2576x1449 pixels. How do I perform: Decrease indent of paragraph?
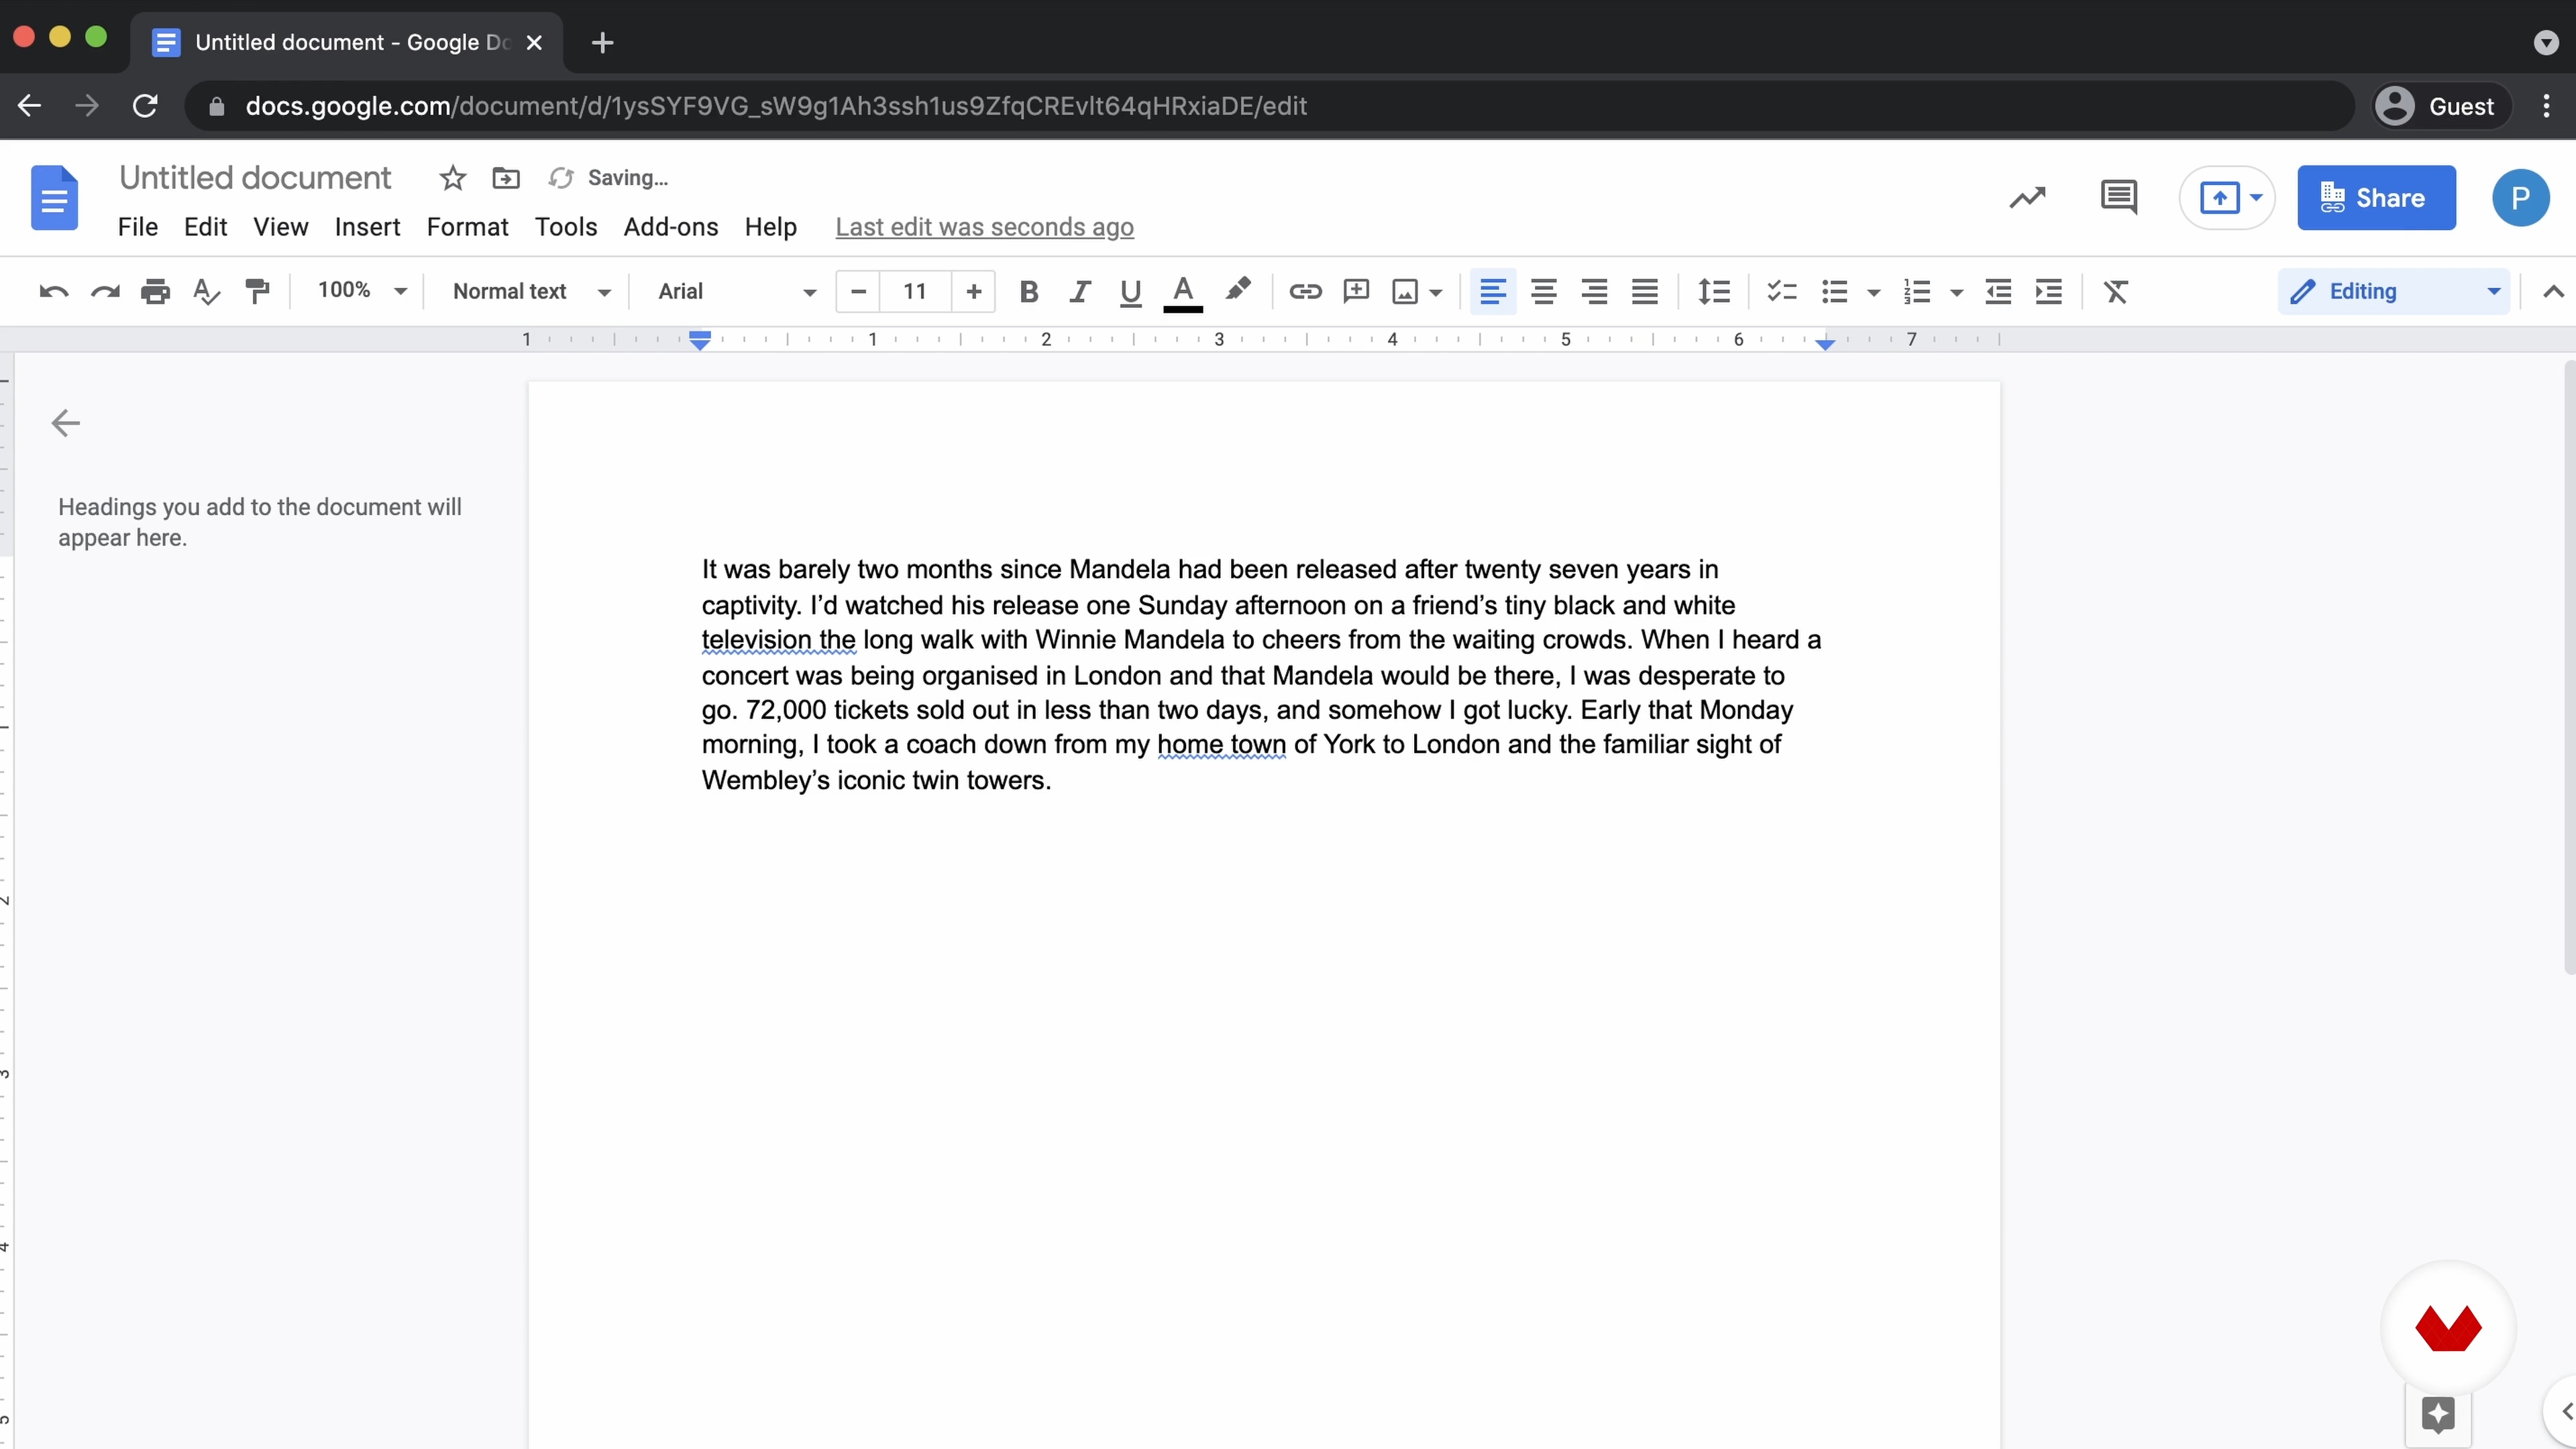pos(1998,291)
